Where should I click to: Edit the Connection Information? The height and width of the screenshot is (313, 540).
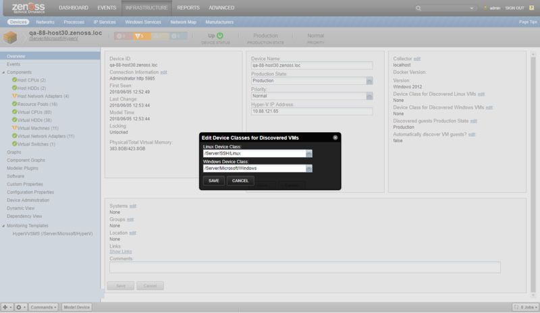coord(163,72)
